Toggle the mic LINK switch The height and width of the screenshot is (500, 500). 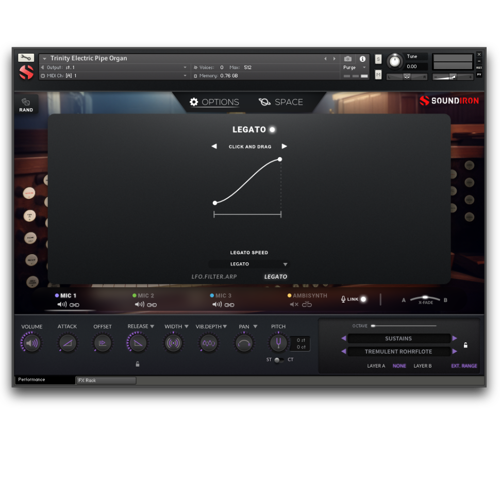pos(363,299)
